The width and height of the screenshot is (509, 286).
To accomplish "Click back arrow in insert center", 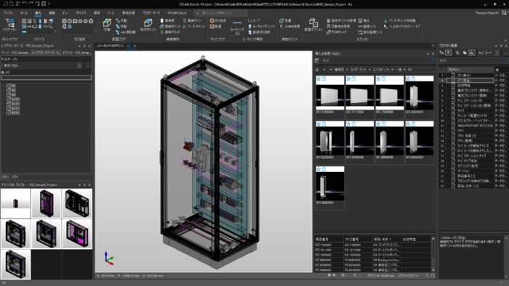I will pos(324,69).
